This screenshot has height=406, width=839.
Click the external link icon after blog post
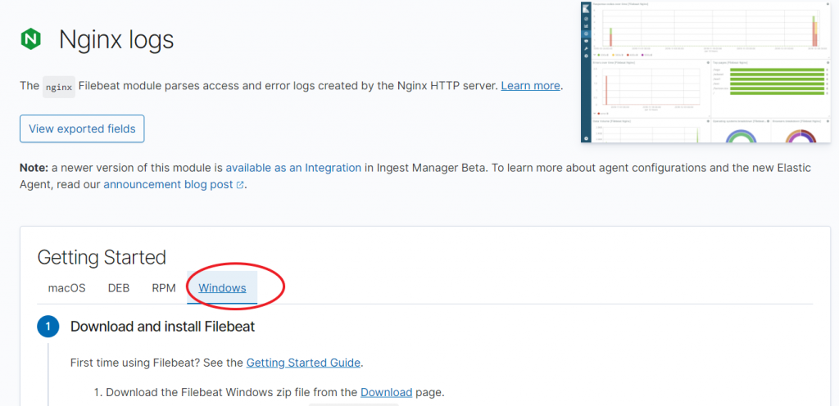pos(240,185)
